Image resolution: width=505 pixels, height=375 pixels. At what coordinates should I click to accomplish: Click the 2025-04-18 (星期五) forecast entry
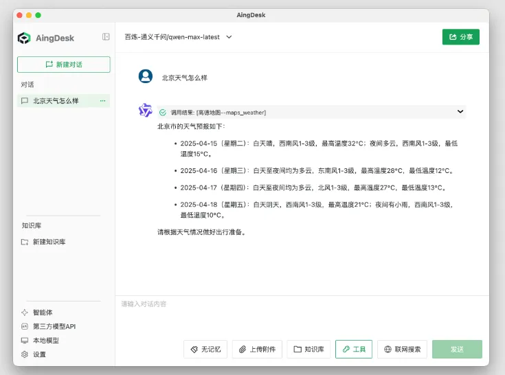coord(317,210)
